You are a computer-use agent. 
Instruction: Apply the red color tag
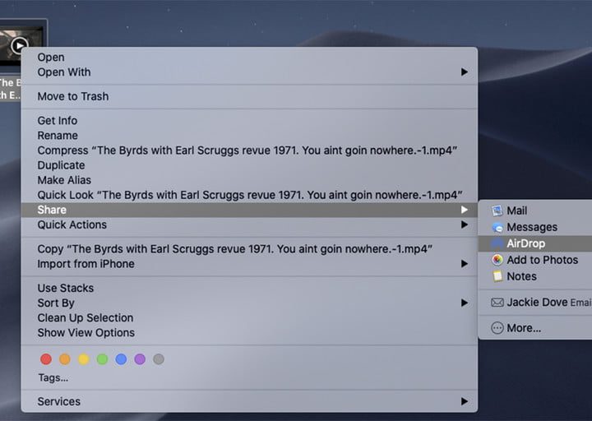coord(46,359)
